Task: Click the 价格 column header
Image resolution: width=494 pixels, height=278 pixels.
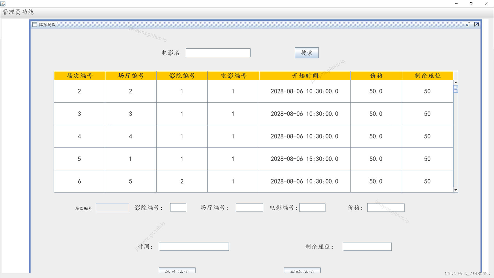Action: (x=376, y=76)
